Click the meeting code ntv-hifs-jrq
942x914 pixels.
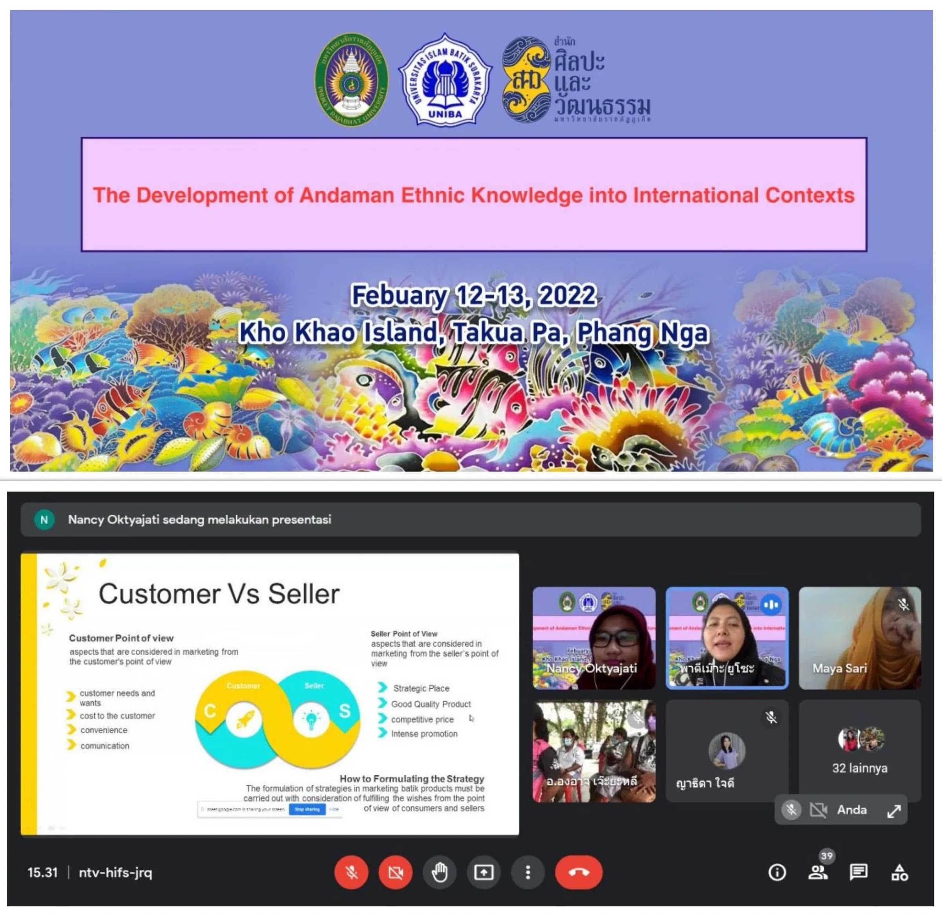point(115,873)
